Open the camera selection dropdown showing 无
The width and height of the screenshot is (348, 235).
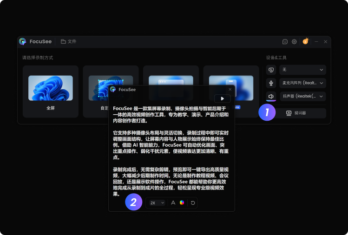tap(302, 70)
